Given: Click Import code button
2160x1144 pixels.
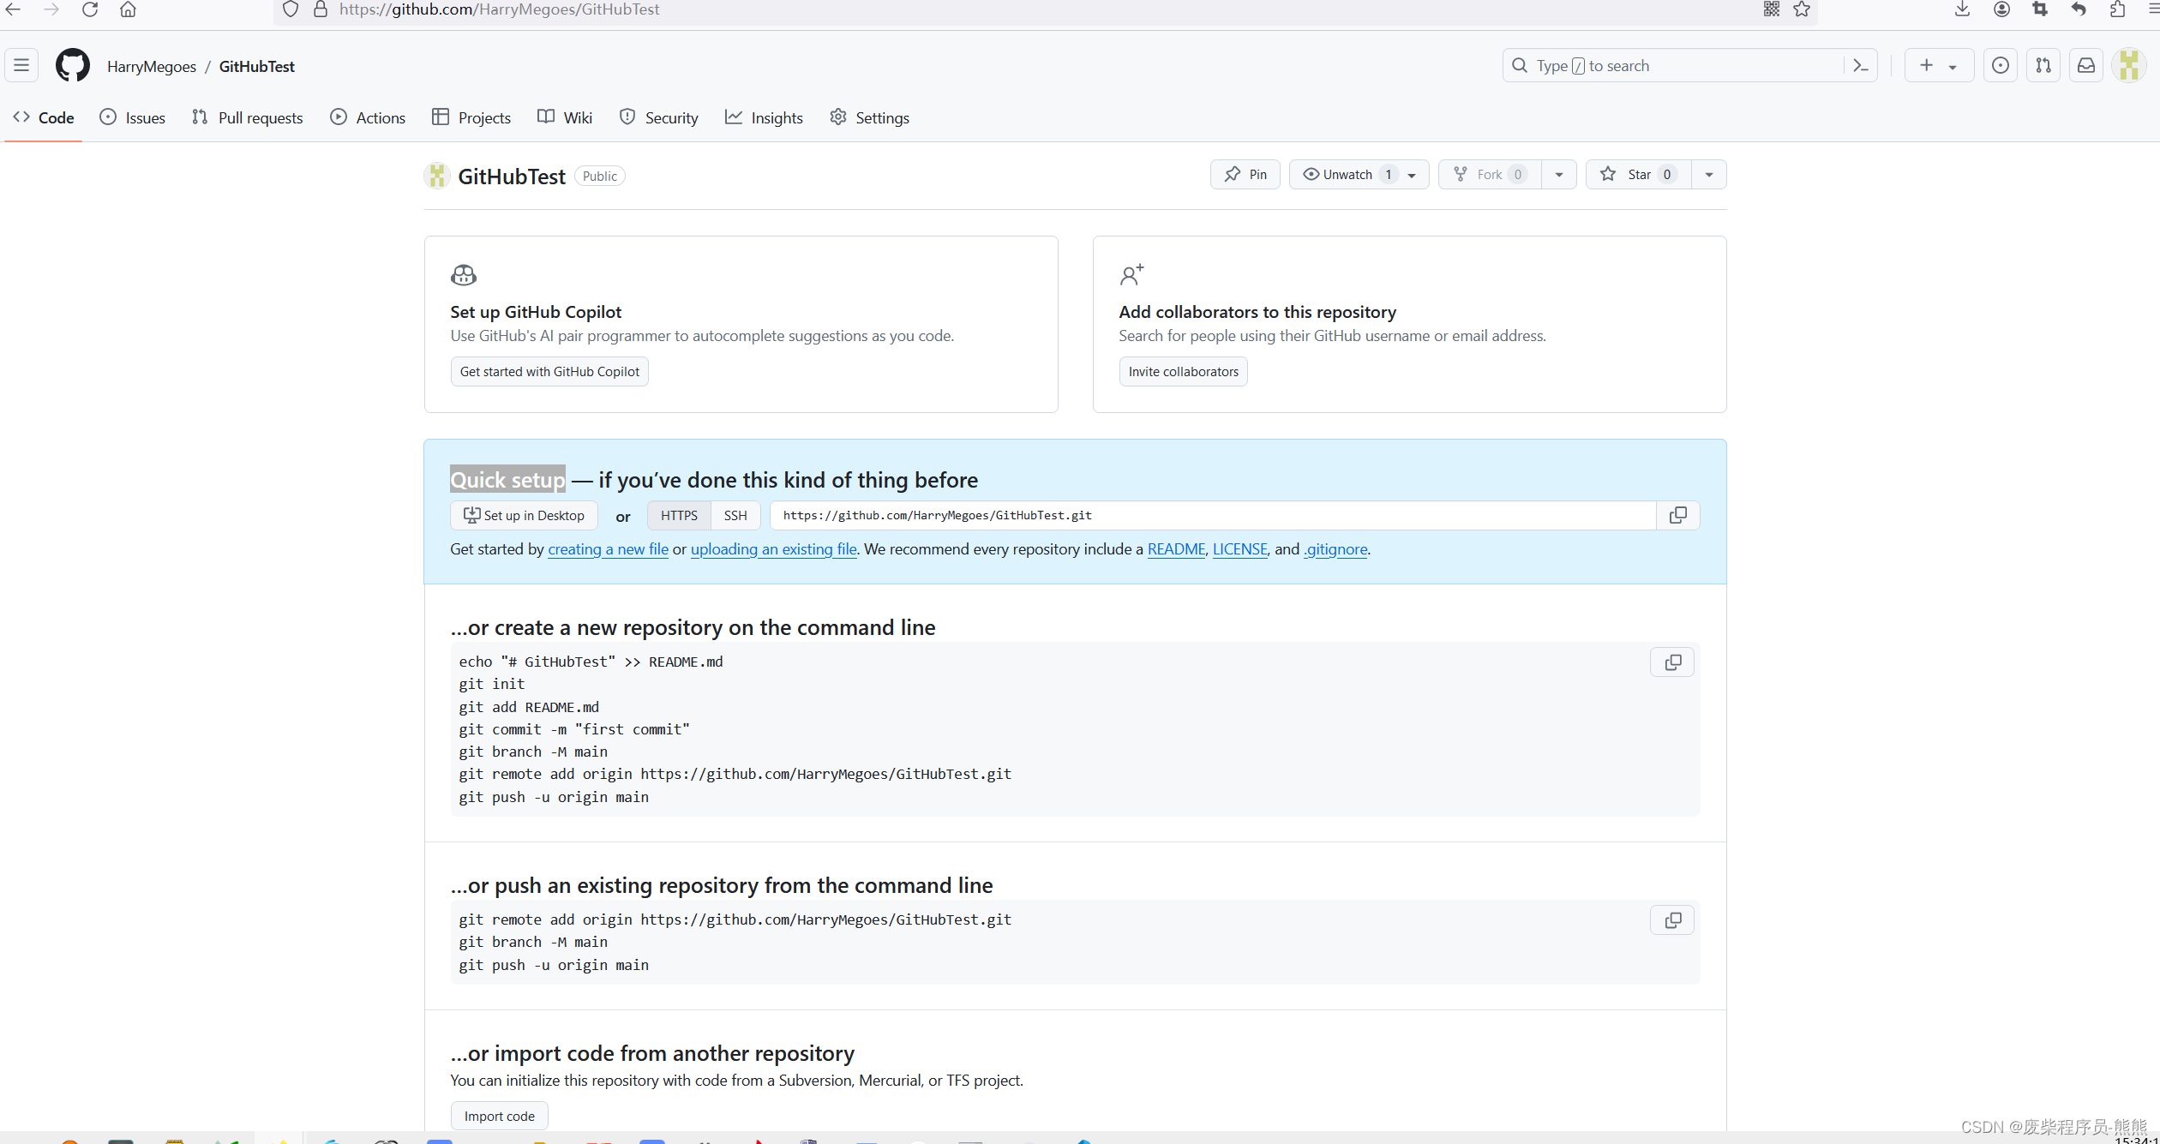Looking at the screenshot, I should 499,1116.
